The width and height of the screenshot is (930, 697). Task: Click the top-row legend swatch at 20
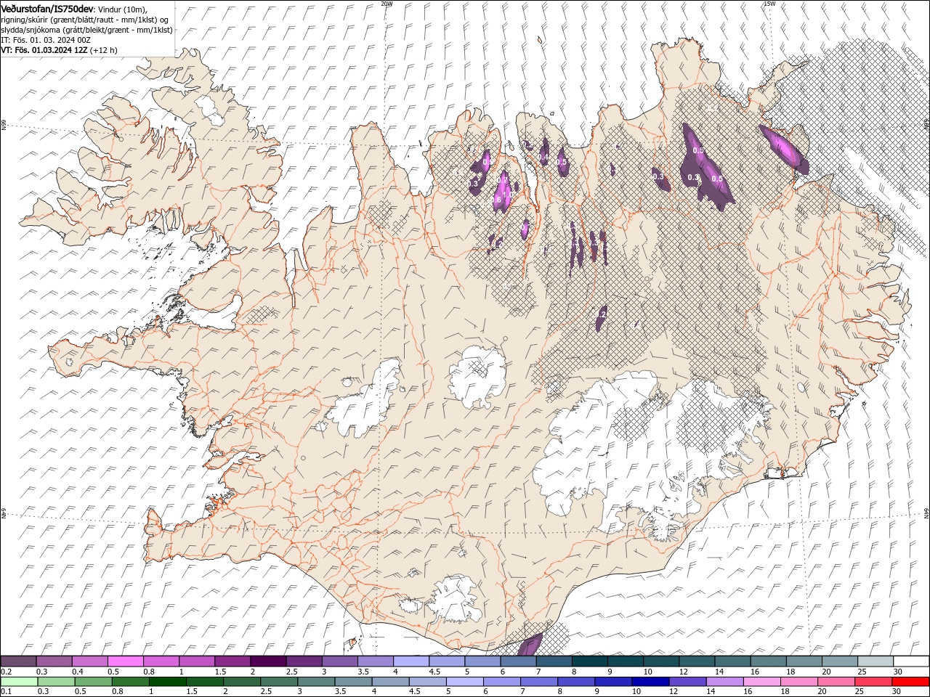839,661
